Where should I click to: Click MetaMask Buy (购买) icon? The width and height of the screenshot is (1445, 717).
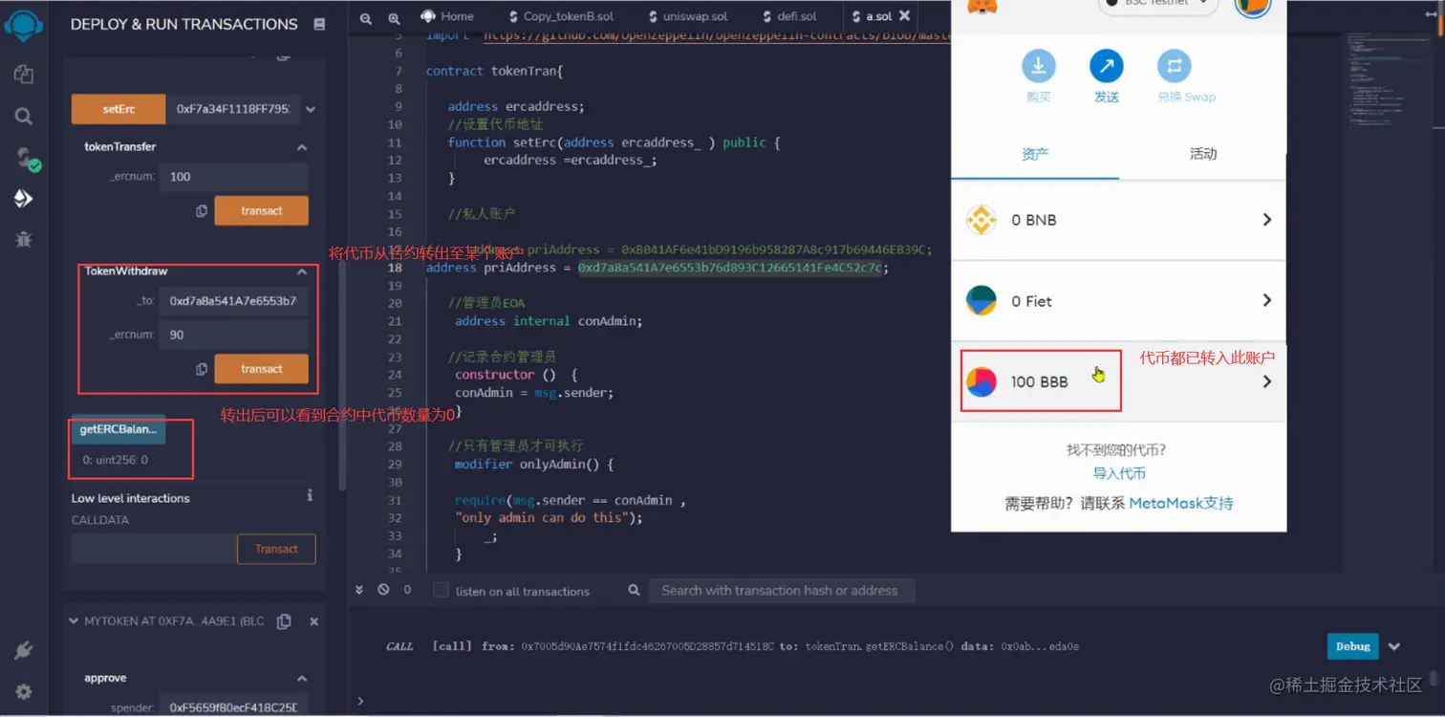pyautogui.click(x=1039, y=66)
